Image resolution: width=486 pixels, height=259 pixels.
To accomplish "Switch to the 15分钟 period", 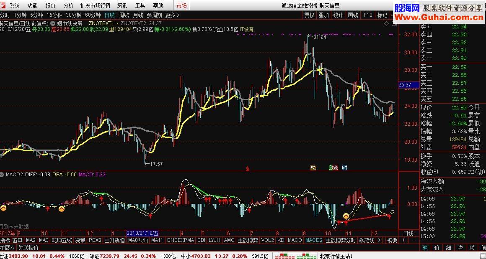I will point(54,15).
